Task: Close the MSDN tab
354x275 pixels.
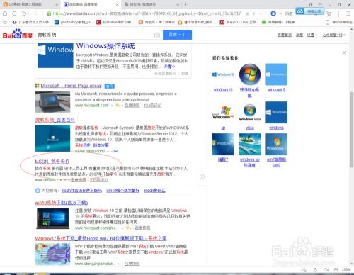Action: click(x=178, y=4)
